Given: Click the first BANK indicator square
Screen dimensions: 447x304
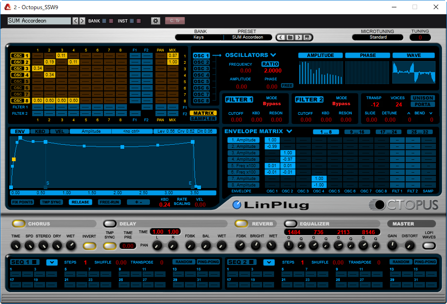Looking at the screenshot, I should click(104, 21).
